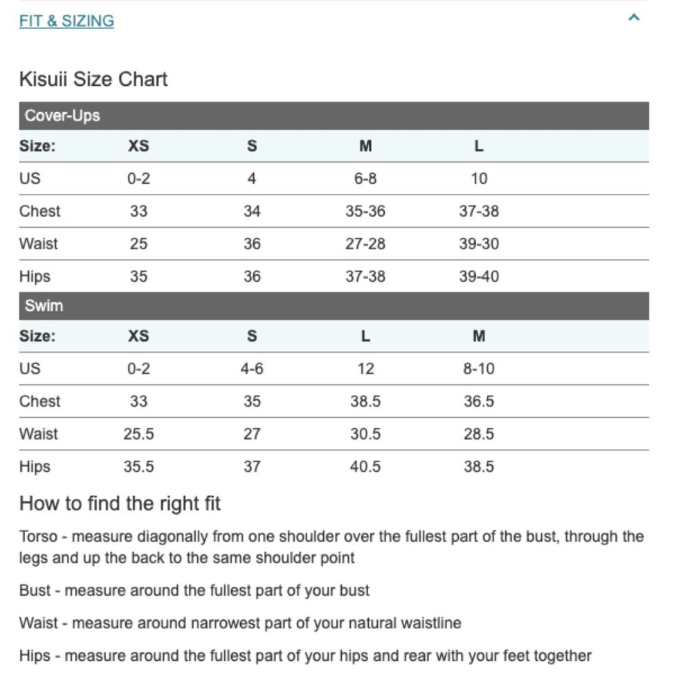Viewport: 692px width, 692px height.
Task: Collapse the Fit & Sizing section chevron
Action: [633, 19]
